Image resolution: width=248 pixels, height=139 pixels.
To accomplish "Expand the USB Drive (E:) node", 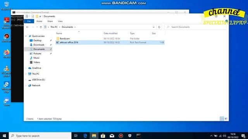I will coord(26,80).
